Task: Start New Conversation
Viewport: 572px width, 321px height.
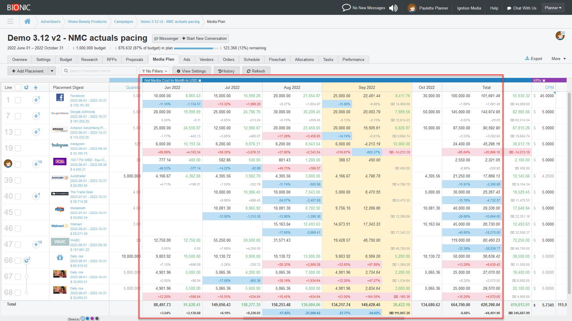Action: coord(204,38)
